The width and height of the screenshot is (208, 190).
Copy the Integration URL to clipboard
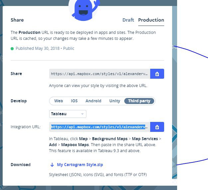click(x=157, y=127)
